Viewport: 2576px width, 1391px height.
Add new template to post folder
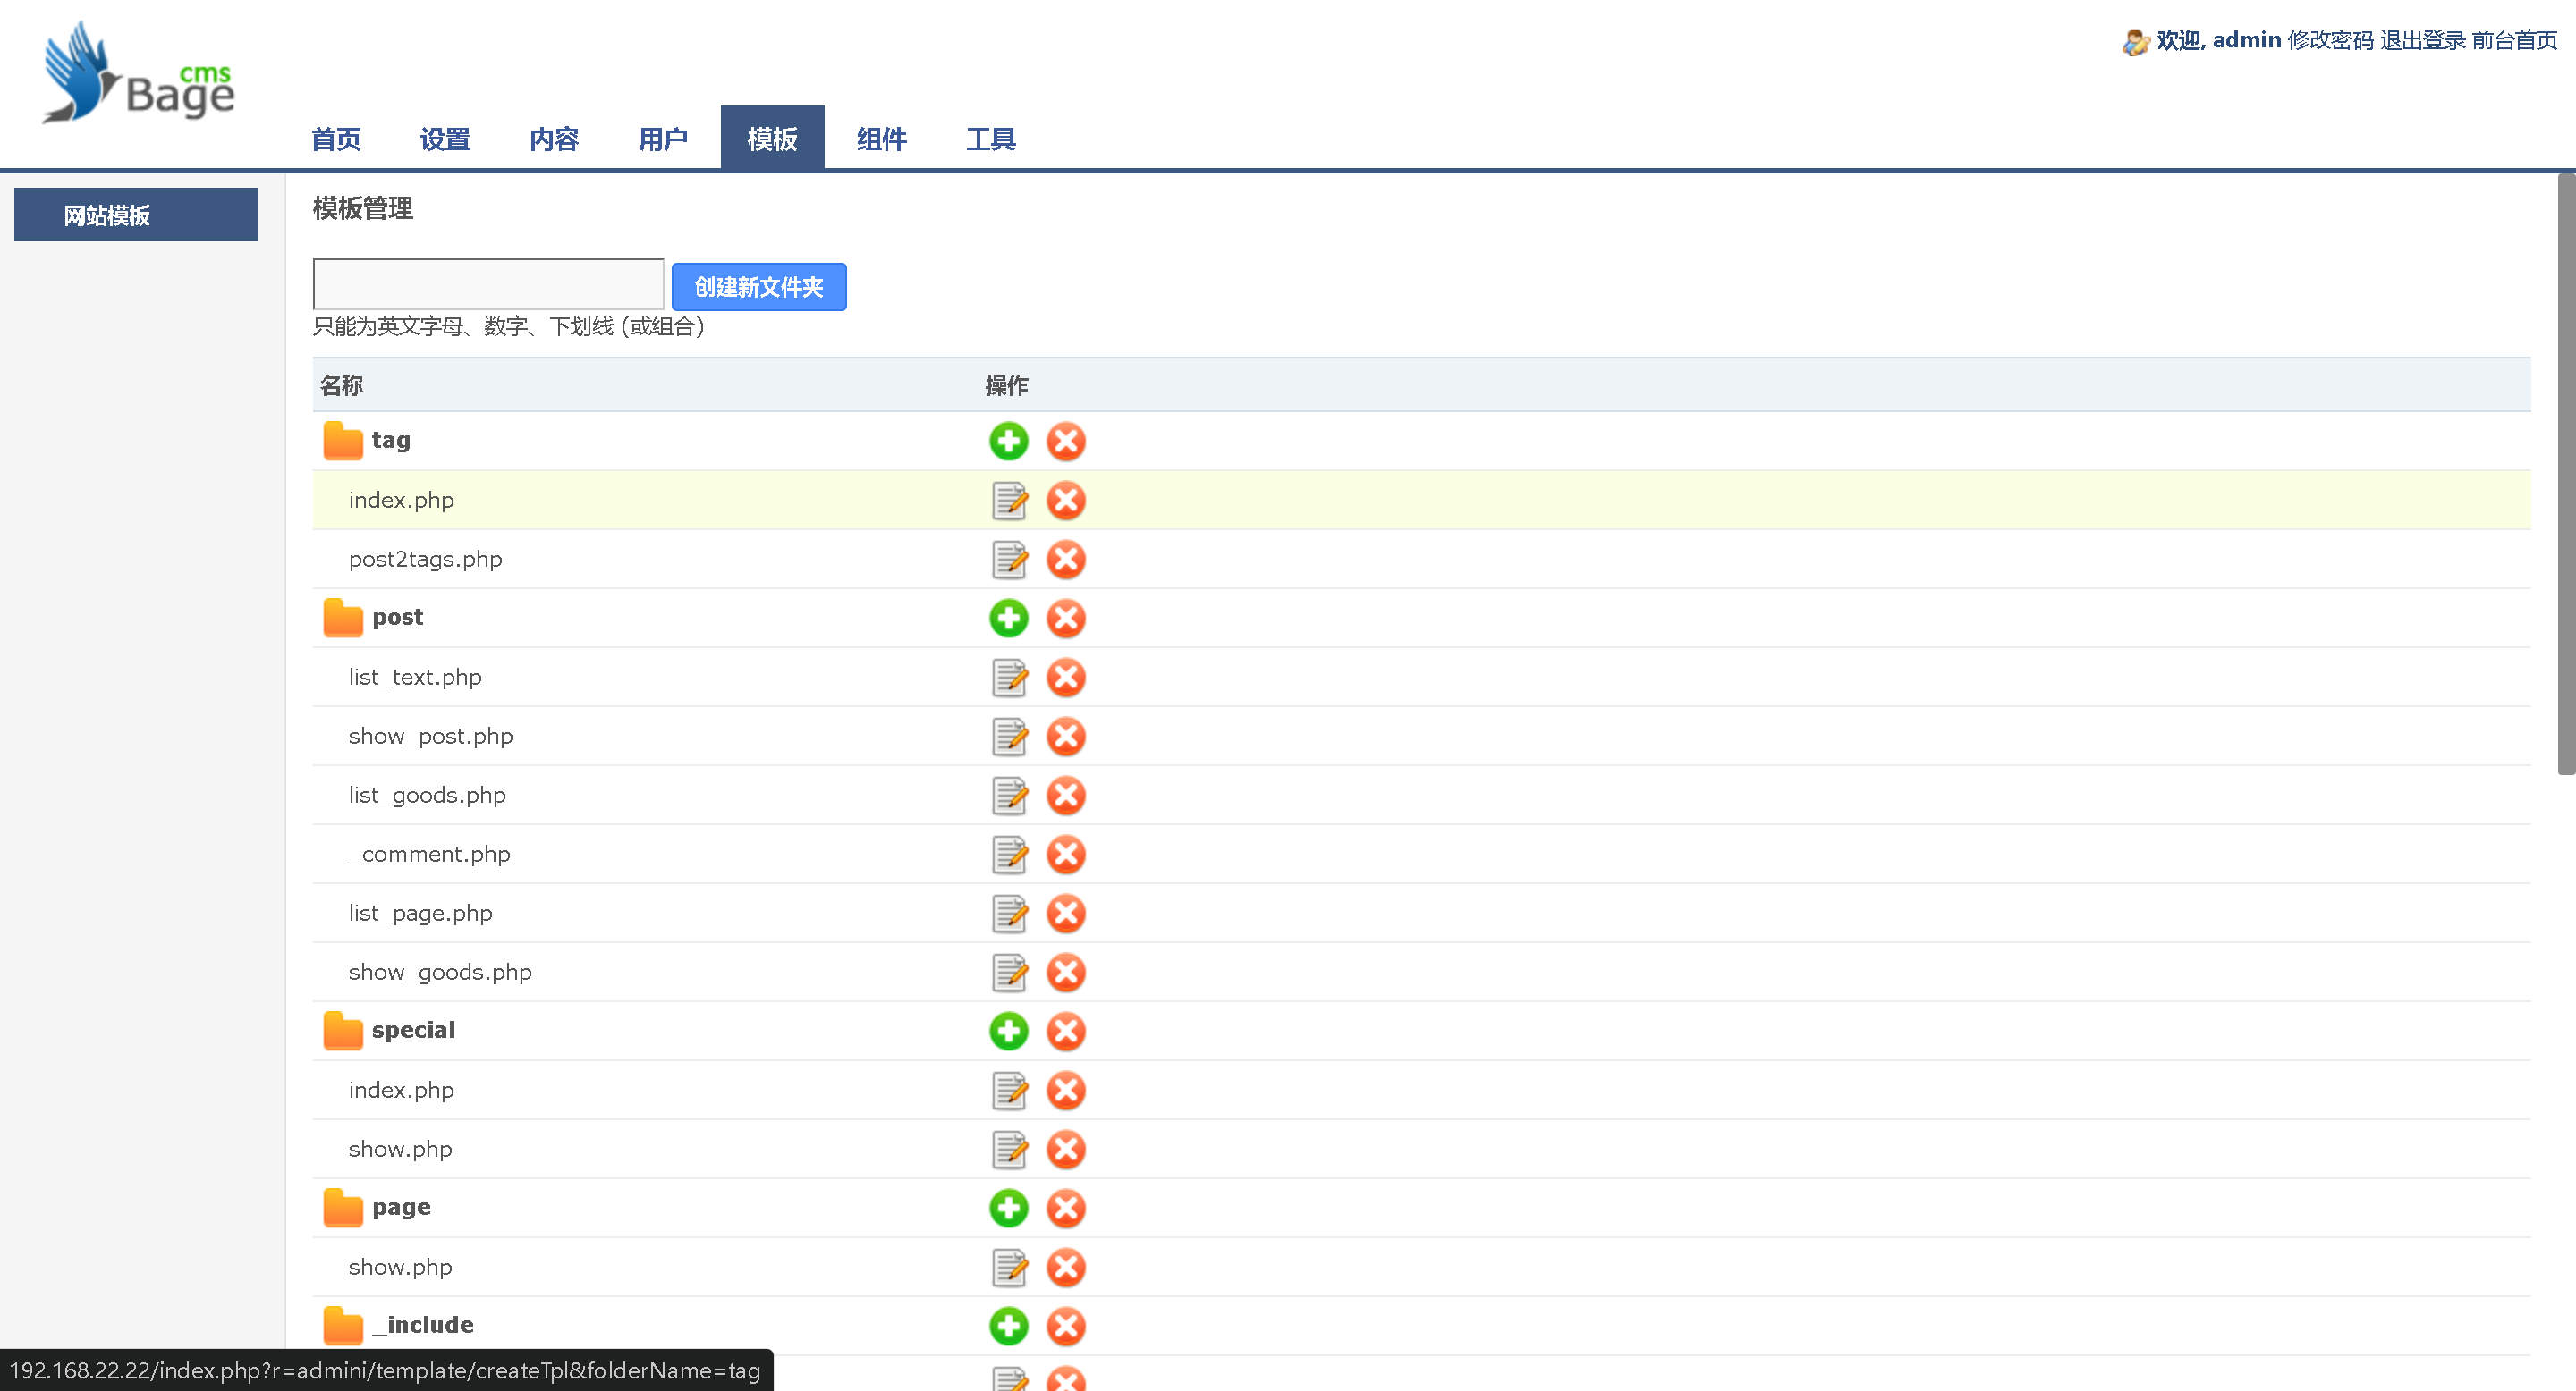click(x=1008, y=619)
